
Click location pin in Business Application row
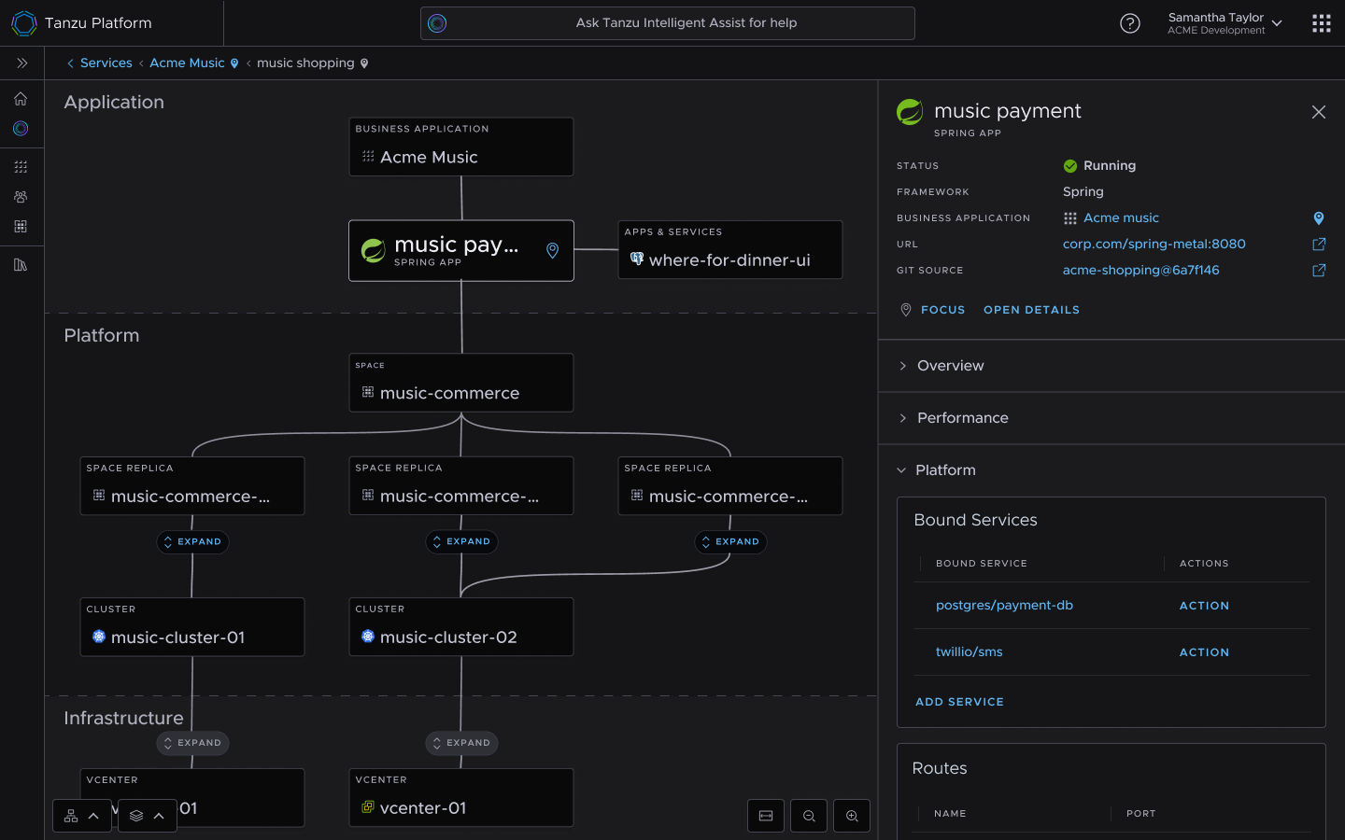(x=1319, y=218)
